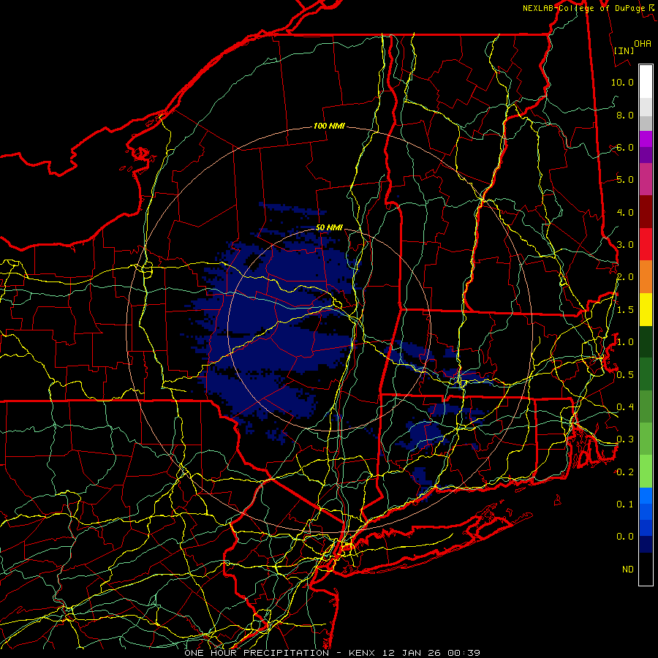Select the 0.2 legend value
The image size is (658, 658).
(625, 472)
